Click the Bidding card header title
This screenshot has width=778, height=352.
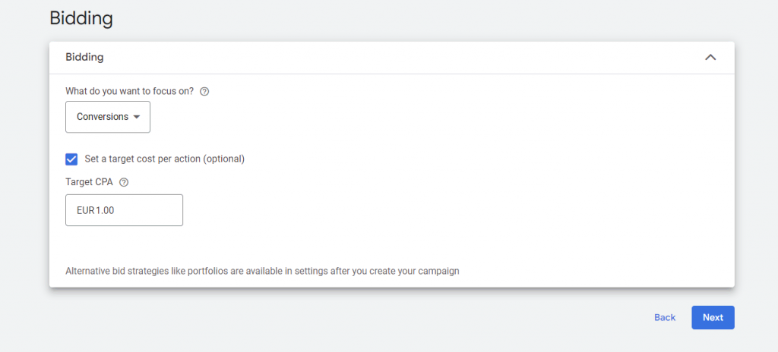(x=84, y=57)
